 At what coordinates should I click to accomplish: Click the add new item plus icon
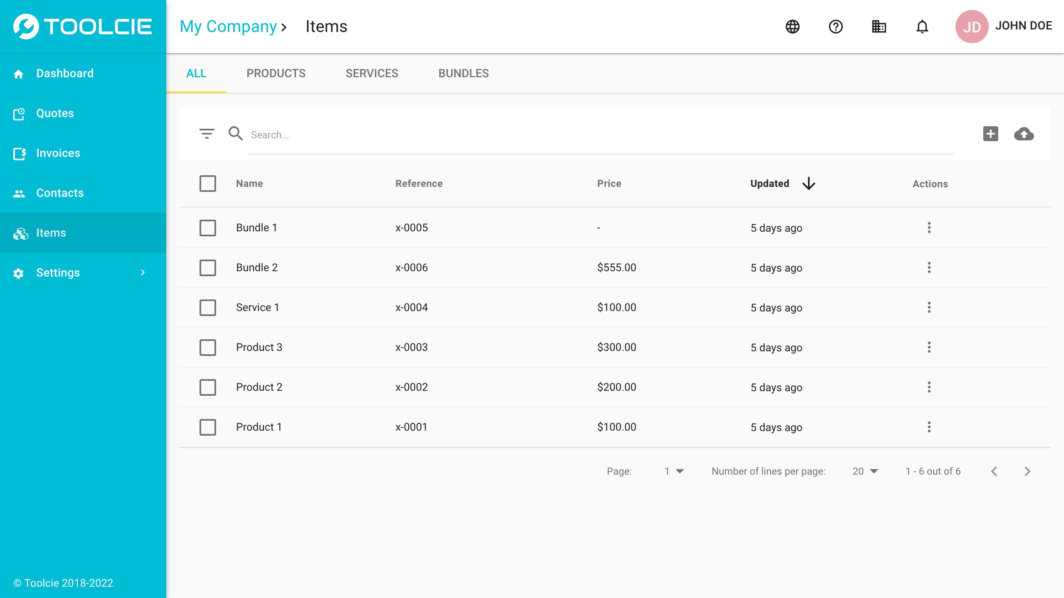[x=990, y=134]
